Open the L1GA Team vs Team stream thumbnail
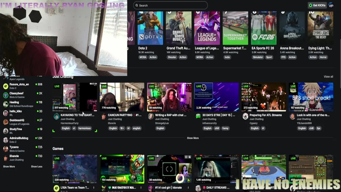Viewport: 341px width, 192px height. pyautogui.click(x=75, y=169)
